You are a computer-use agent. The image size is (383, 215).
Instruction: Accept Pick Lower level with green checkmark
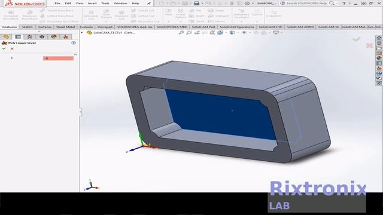(4, 49)
